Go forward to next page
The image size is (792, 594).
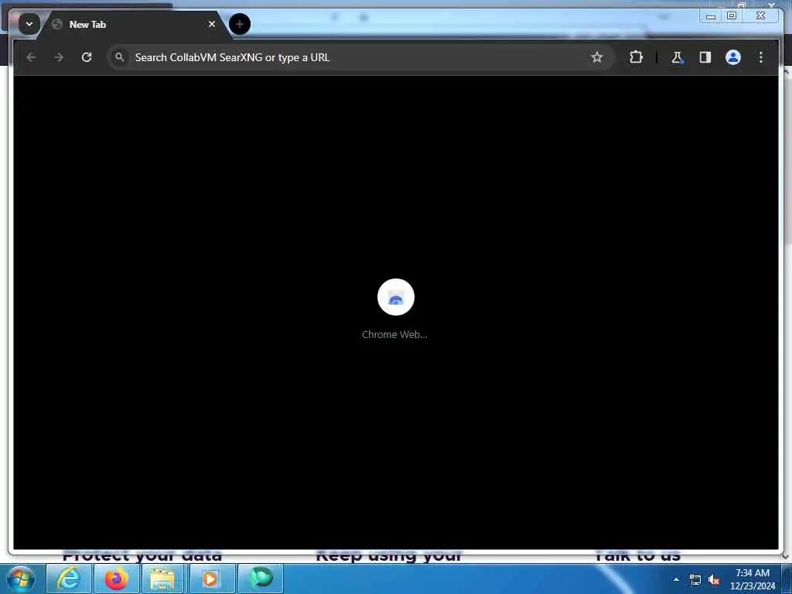(59, 57)
